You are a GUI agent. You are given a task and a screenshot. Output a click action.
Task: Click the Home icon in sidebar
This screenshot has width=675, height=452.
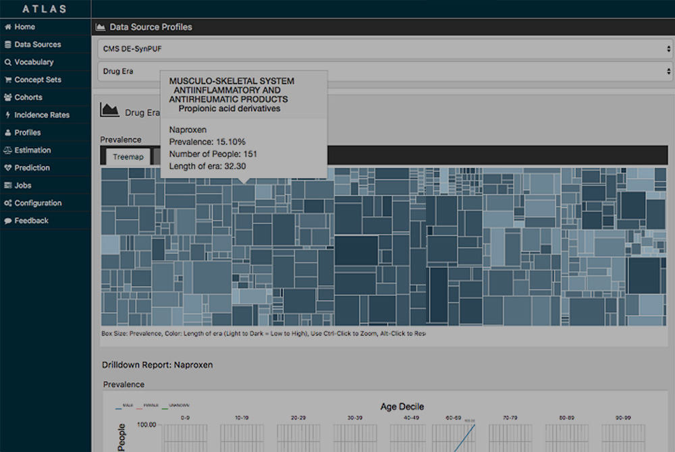[x=8, y=27]
